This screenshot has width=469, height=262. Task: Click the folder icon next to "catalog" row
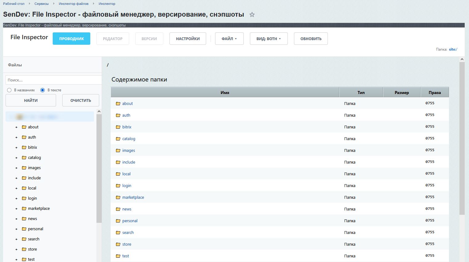(118, 139)
